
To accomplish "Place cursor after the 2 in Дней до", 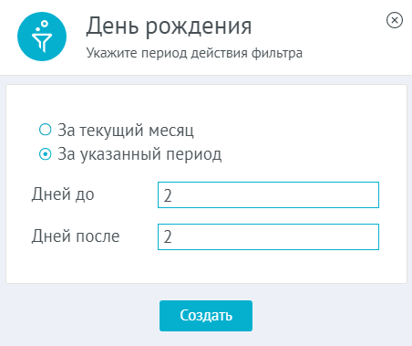I will tap(172, 195).
